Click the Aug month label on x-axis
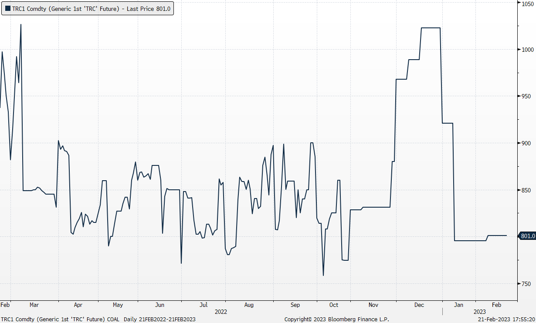The height and width of the screenshot is (323, 536). point(249,305)
